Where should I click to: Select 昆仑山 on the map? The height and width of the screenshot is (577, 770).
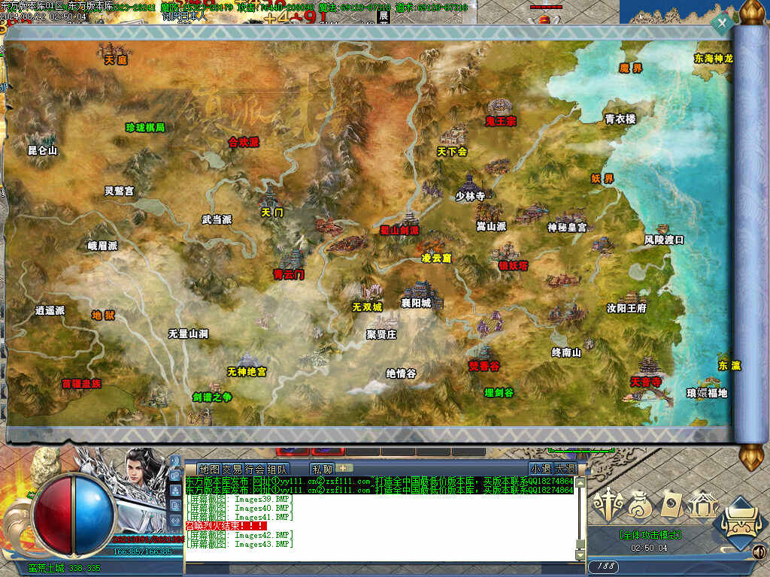[x=43, y=150]
